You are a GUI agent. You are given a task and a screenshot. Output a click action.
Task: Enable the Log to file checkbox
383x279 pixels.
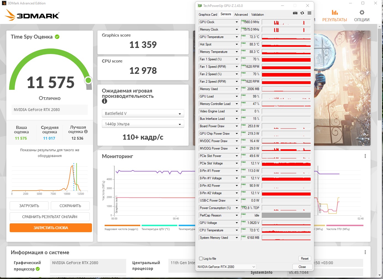(201, 259)
